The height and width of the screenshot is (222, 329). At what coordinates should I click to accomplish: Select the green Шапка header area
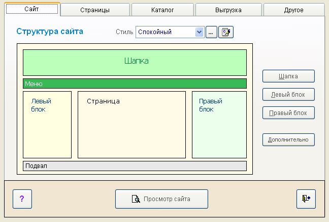tap(135, 63)
